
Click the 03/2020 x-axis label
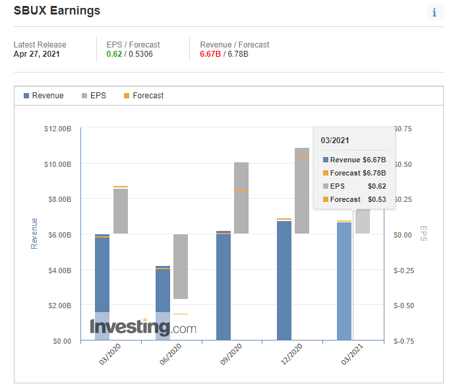point(110,354)
